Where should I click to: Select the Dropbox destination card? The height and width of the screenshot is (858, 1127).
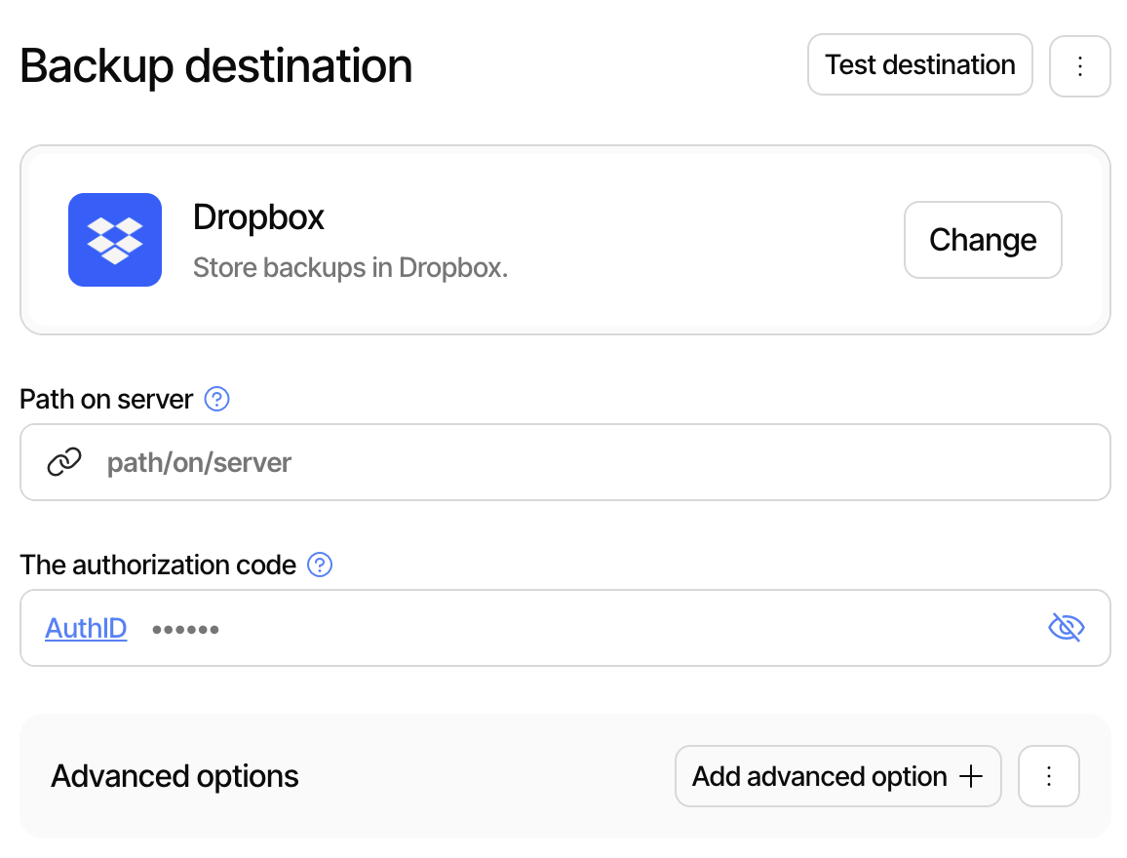click(565, 240)
